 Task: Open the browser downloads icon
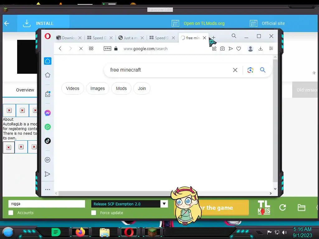tap(261, 49)
